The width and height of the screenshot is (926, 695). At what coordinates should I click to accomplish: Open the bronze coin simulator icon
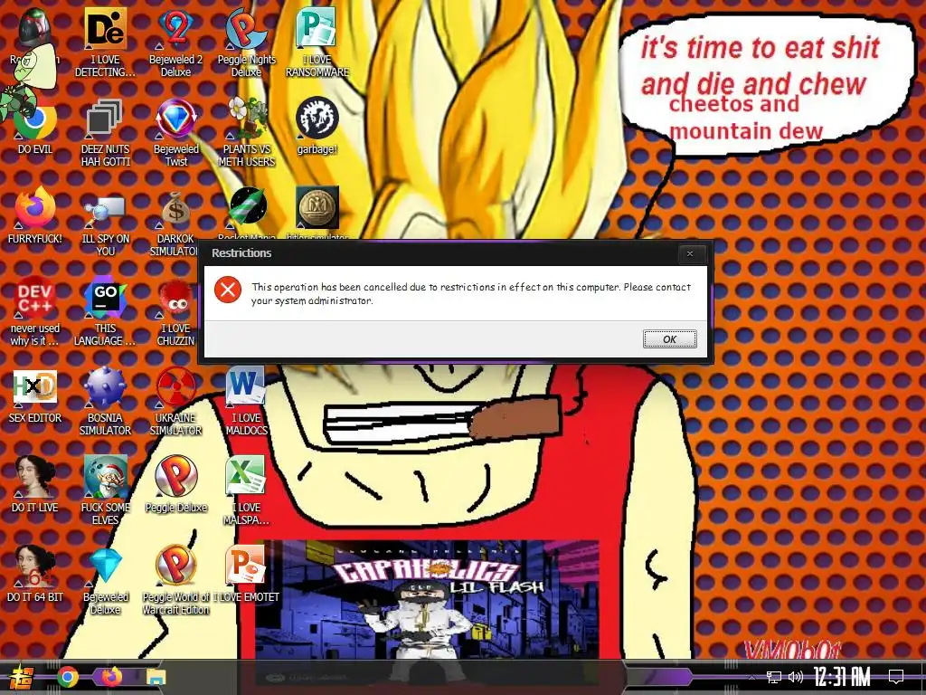(x=317, y=207)
